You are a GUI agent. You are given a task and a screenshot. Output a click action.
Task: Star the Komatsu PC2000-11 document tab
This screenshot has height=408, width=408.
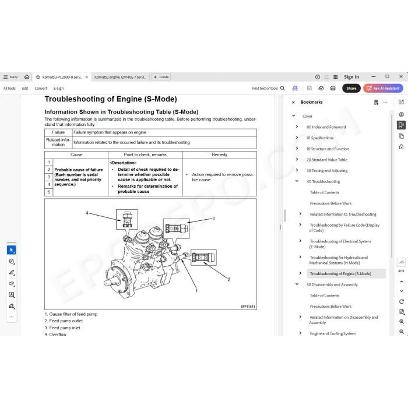click(38, 77)
